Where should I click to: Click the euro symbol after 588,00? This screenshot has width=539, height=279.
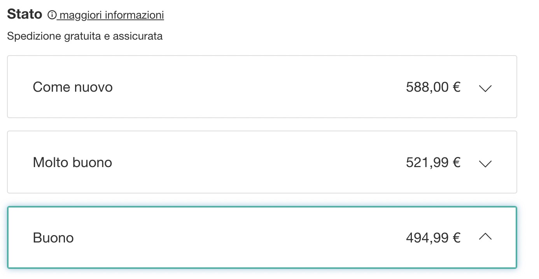pos(457,87)
